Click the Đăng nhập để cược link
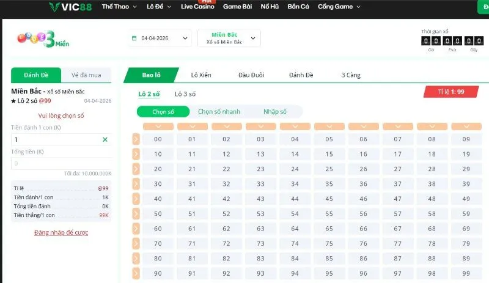 [x=61, y=232]
